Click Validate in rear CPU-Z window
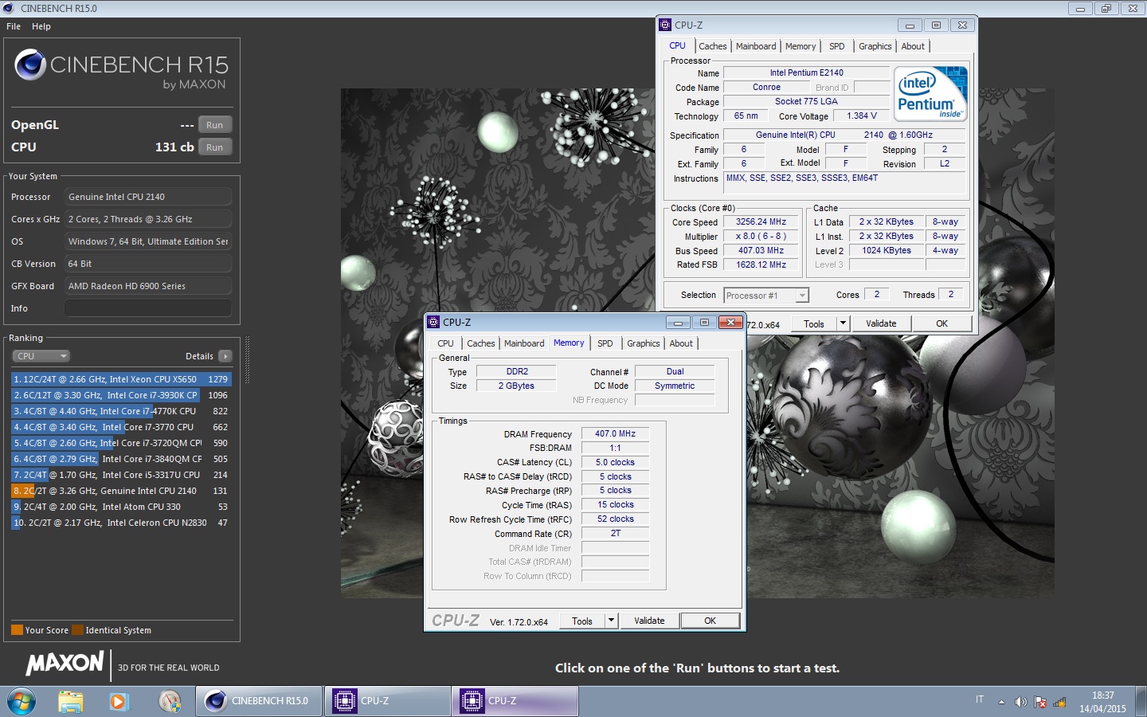This screenshot has width=1147, height=717. (x=881, y=323)
